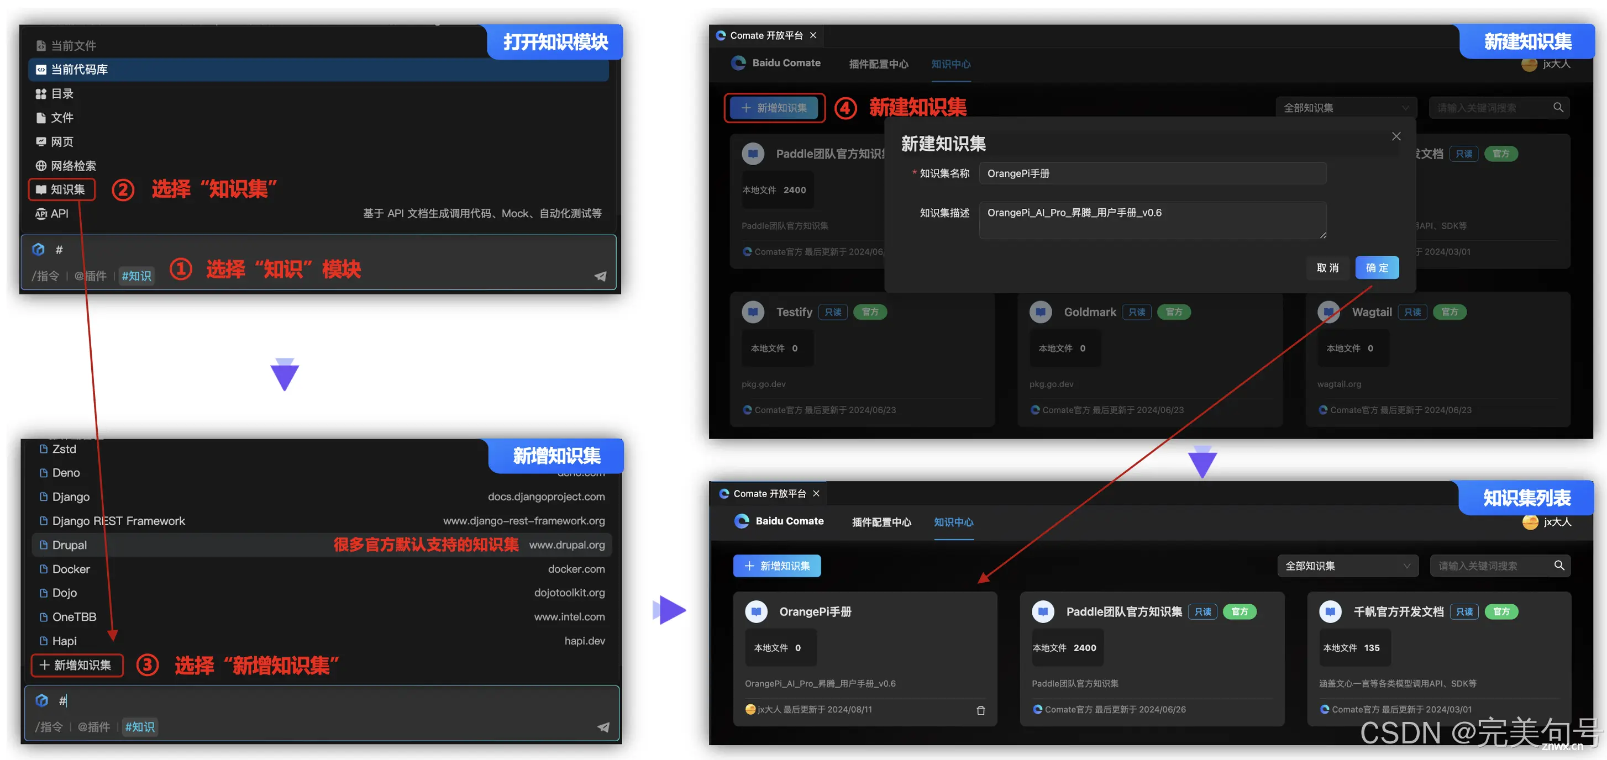Click 本地文件 0 on the OrangePi手册 card
1607x760 pixels.
click(x=780, y=648)
